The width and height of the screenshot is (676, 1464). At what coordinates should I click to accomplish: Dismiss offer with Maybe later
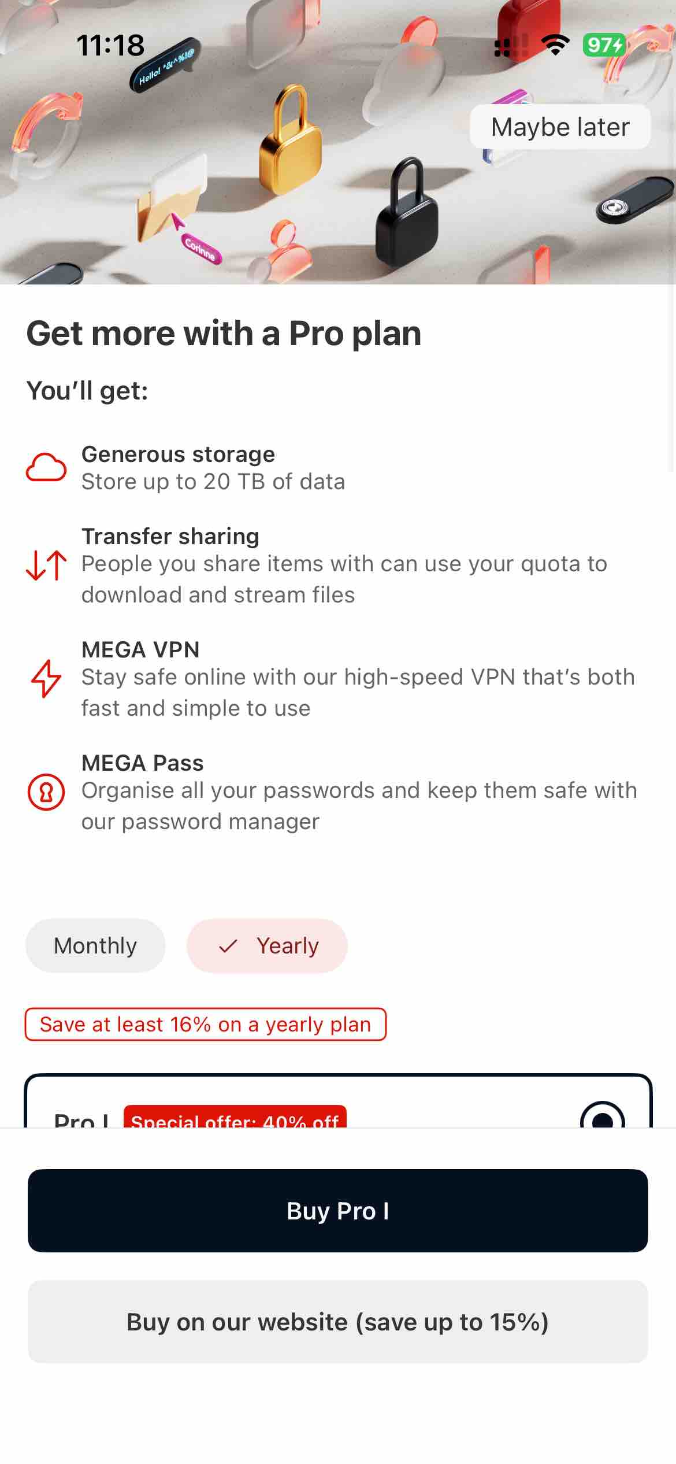pyautogui.click(x=560, y=127)
